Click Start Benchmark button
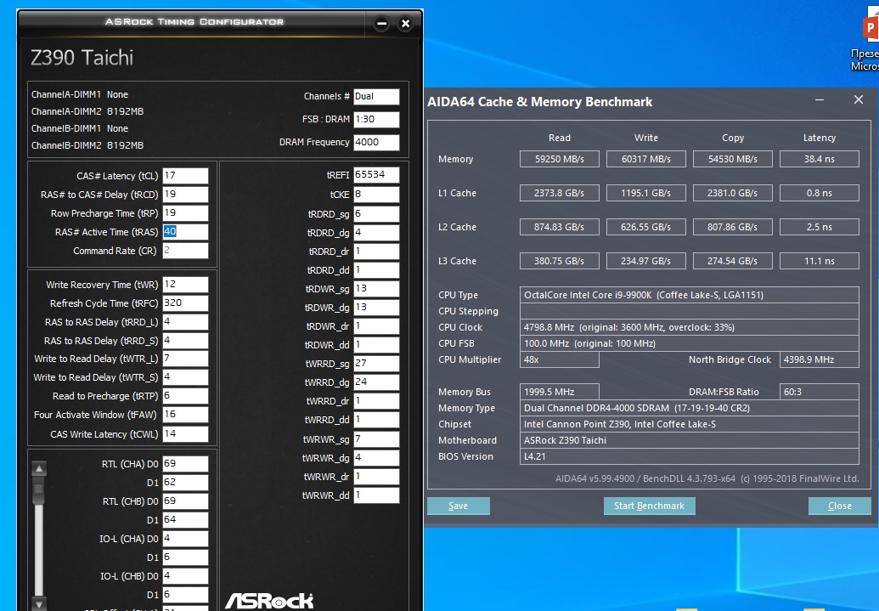 (x=649, y=506)
